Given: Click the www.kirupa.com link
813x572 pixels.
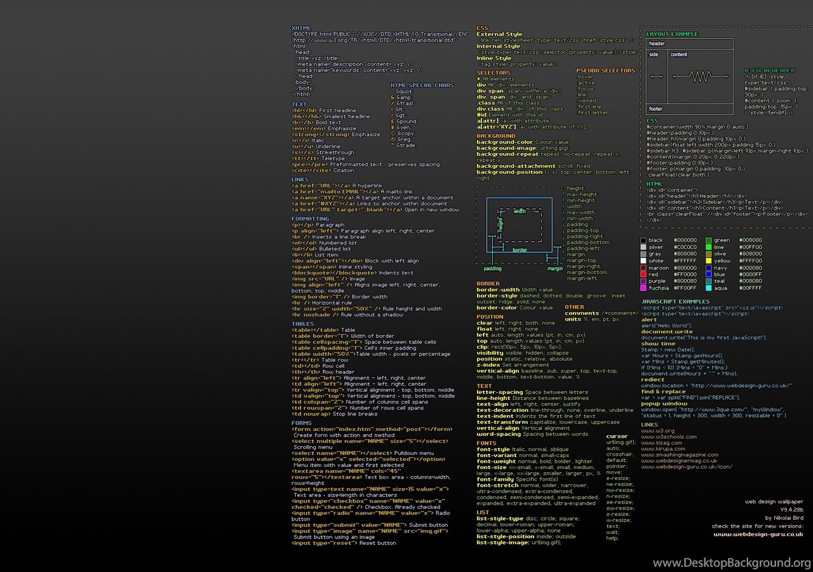Looking at the screenshot, I should 663,449.
